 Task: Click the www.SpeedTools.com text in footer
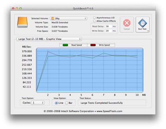pyautogui.click(x=109, y=111)
